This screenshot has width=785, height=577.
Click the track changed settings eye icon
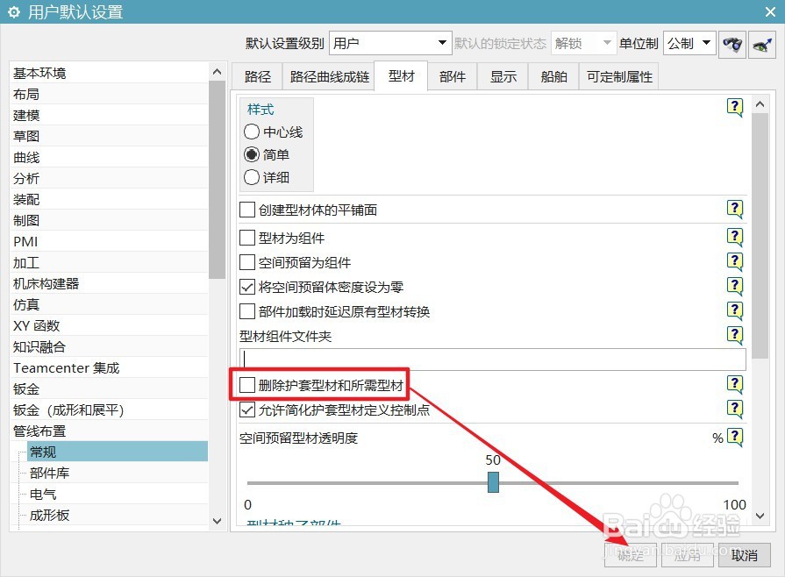click(762, 44)
